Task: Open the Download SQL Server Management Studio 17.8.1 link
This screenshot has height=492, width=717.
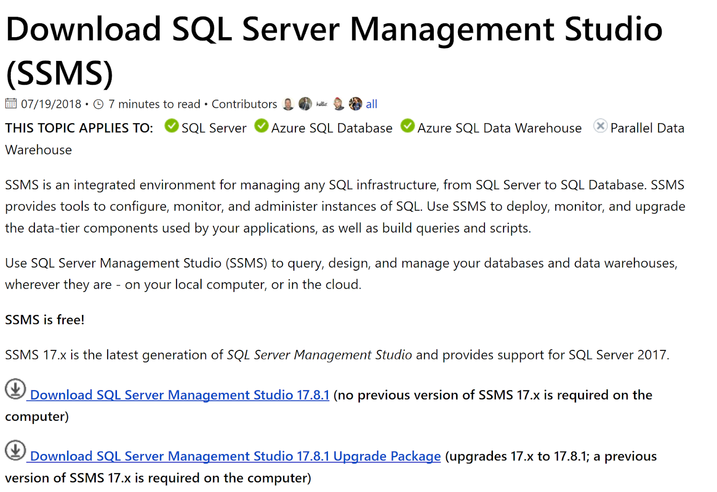Action: 179,396
